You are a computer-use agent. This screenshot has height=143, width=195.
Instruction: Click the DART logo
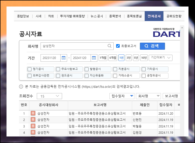click(166, 33)
